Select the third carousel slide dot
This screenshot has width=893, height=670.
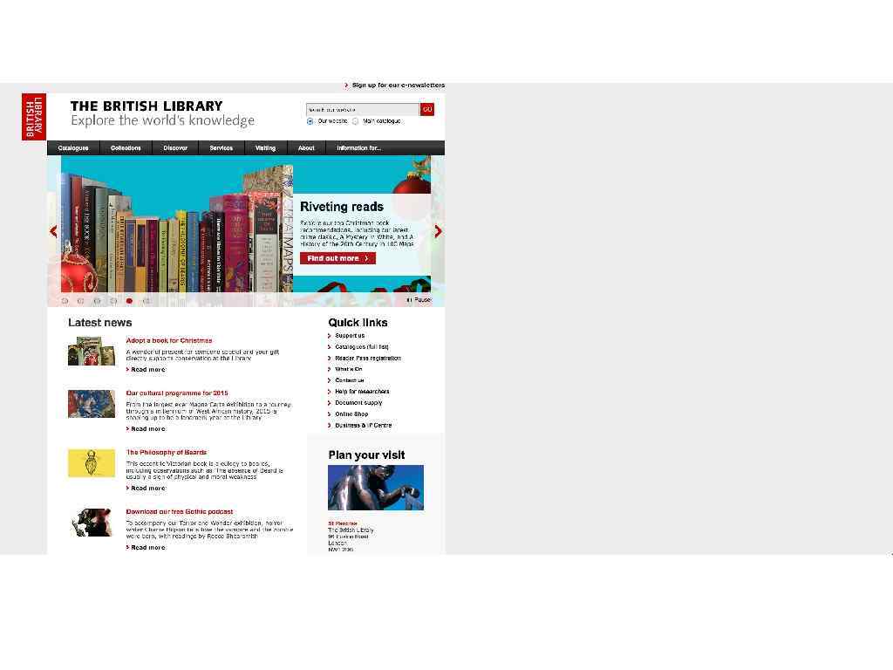(97, 301)
